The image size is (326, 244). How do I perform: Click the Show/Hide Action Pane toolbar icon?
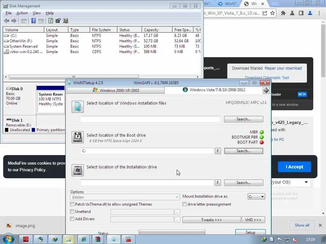click(41, 21)
